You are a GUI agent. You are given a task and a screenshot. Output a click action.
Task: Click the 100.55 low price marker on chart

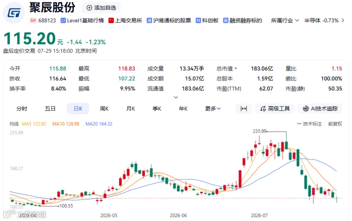click(66, 206)
